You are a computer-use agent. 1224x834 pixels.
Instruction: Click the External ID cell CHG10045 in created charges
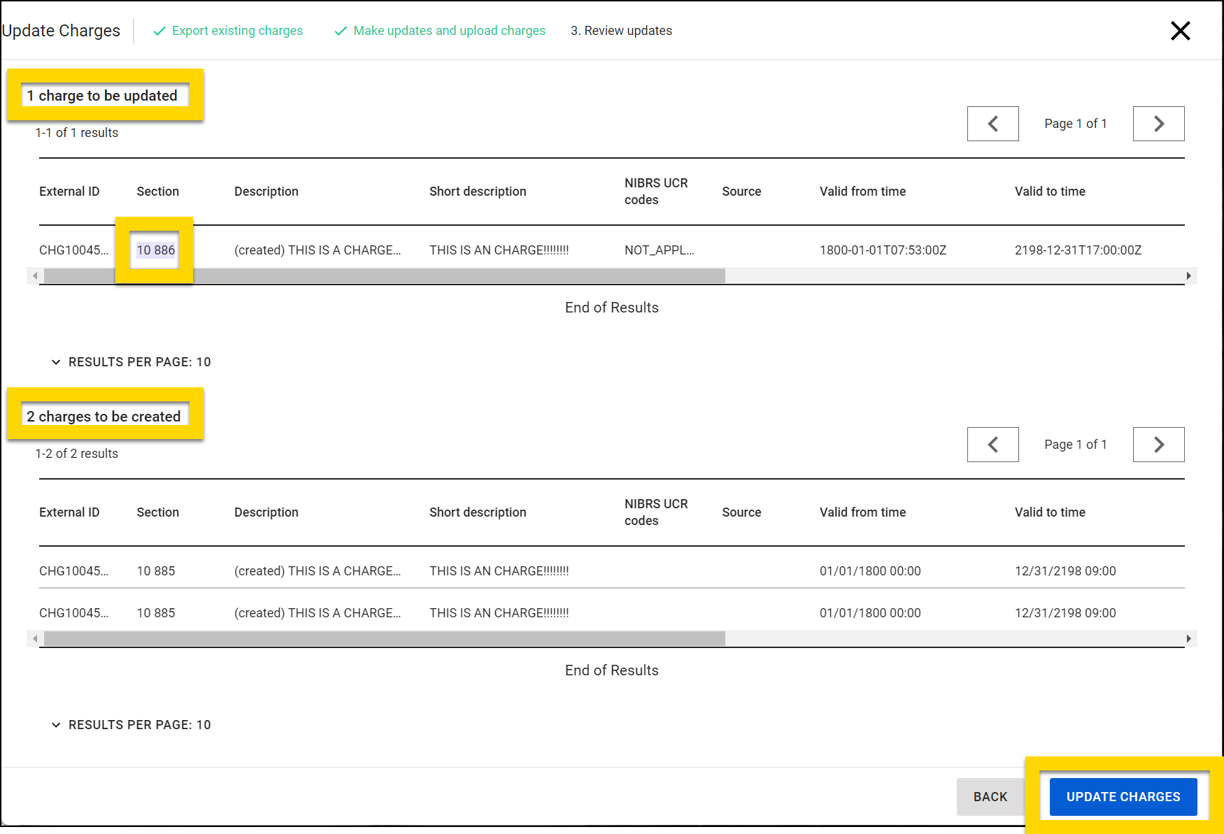click(x=73, y=570)
